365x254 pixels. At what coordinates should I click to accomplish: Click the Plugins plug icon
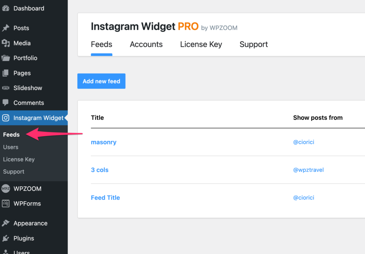(x=6, y=238)
